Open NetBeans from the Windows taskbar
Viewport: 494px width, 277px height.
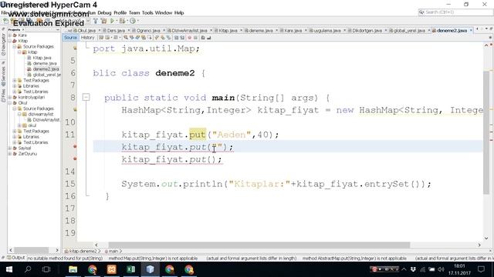(x=150, y=269)
